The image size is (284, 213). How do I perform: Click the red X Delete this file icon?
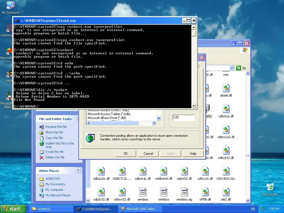point(42,158)
